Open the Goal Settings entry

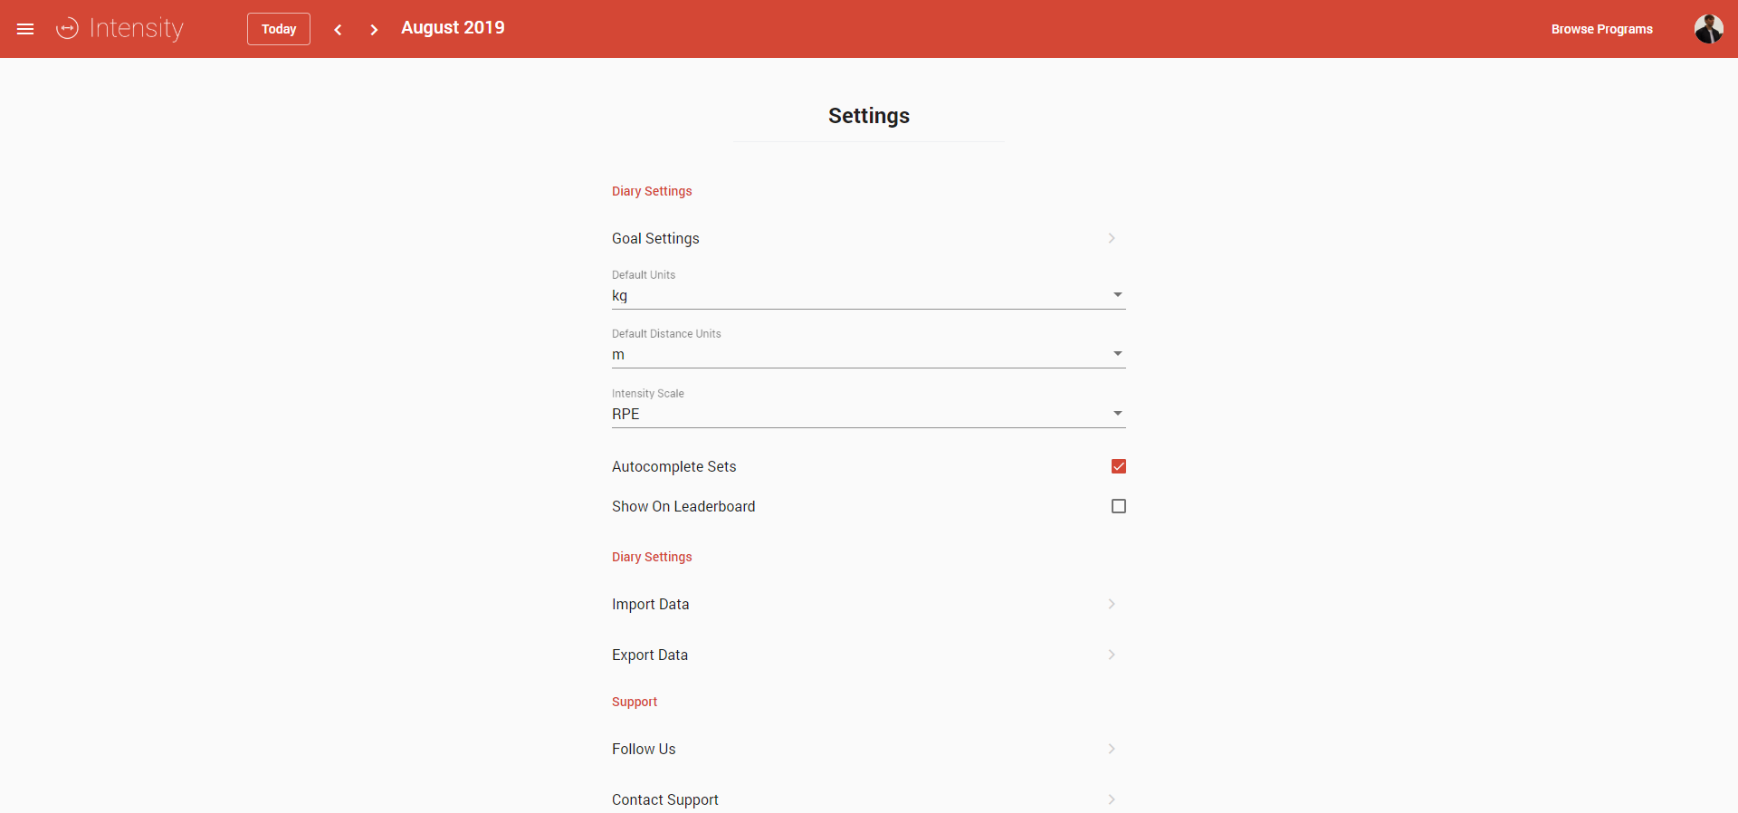(x=655, y=238)
